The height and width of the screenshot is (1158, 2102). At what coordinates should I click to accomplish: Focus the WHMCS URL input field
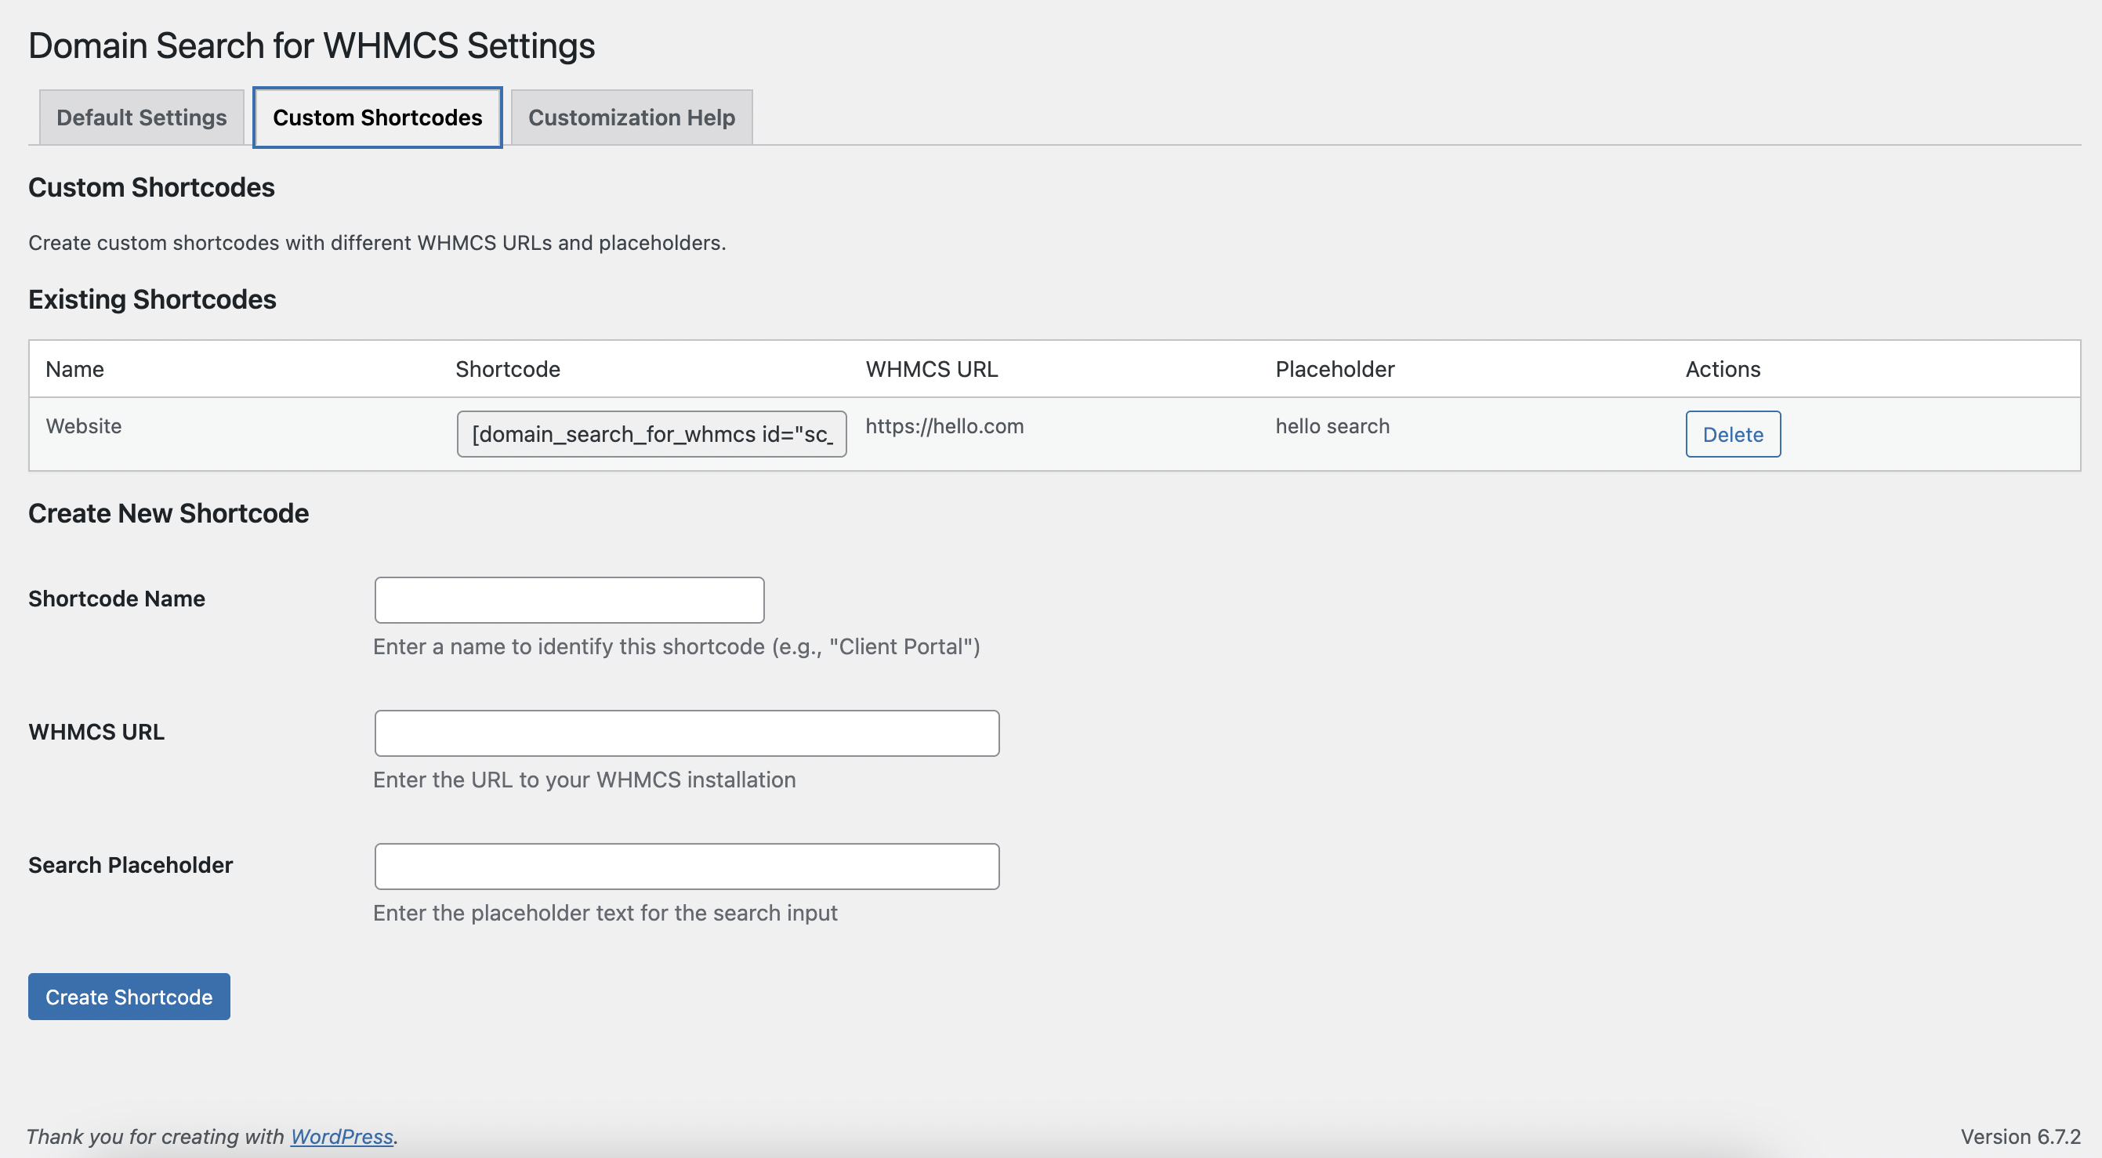coord(687,733)
